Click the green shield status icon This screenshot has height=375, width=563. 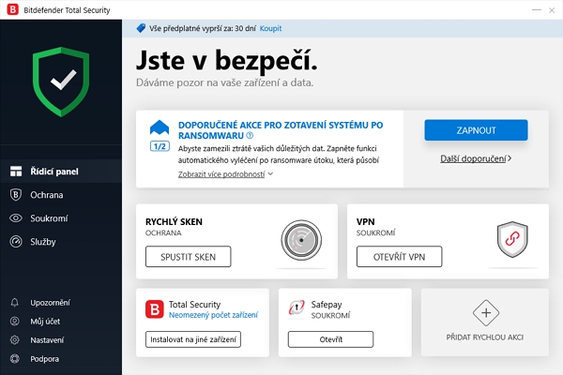61,82
